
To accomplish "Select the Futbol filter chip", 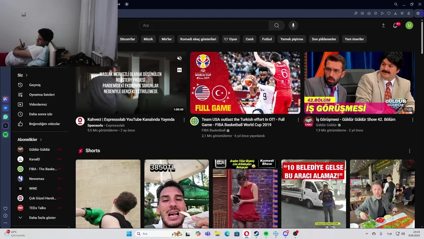I will [x=267, y=39].
